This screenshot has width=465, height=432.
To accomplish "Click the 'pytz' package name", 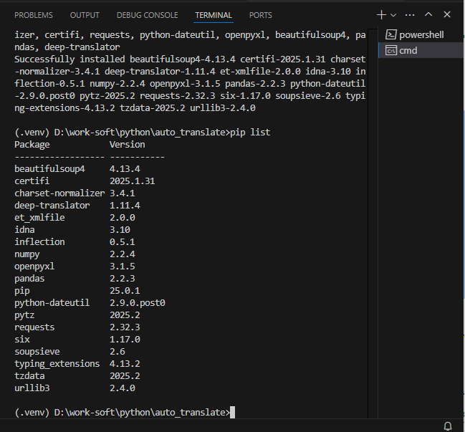I will 24,315.
